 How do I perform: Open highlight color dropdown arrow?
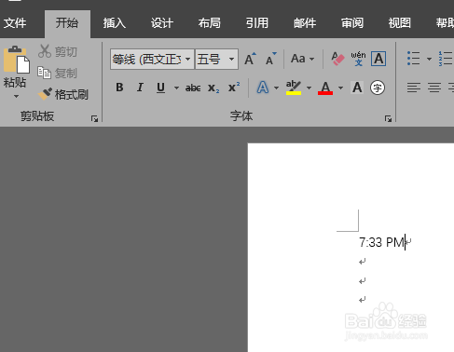pos(309,88)
